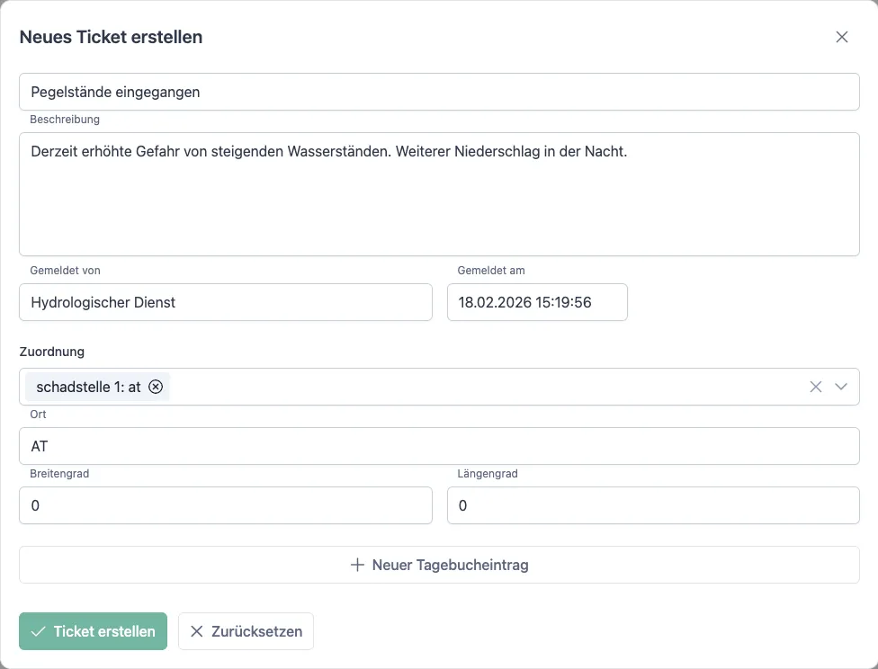Select the Breitengrad field showing 0
Image resolution: width=878 pixels, height=669 pixels.
[225, 505]
